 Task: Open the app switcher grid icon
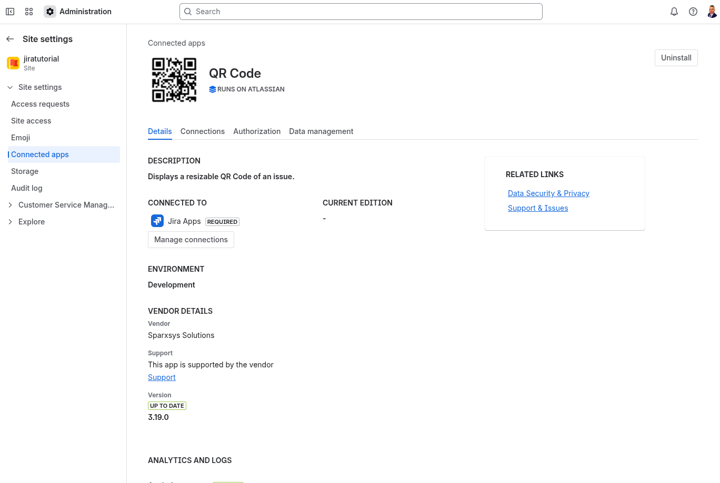tap(29, 12)
